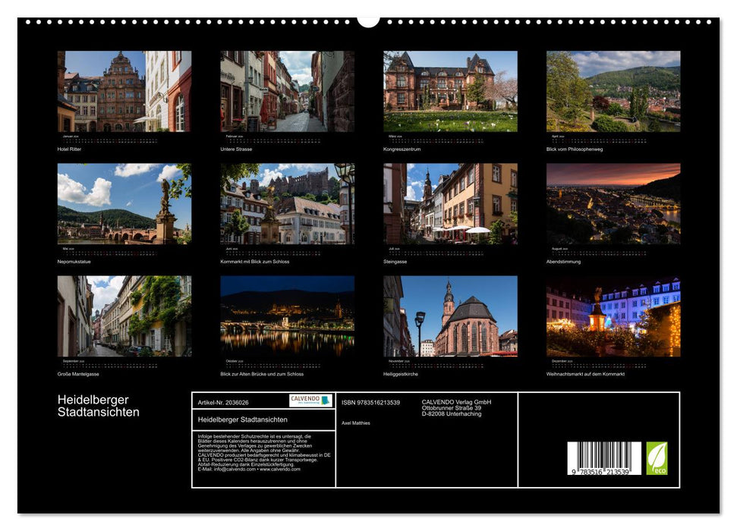Click the author name Axel Matthies
This screenshot has width=737, height=531.
coord(356,423)
